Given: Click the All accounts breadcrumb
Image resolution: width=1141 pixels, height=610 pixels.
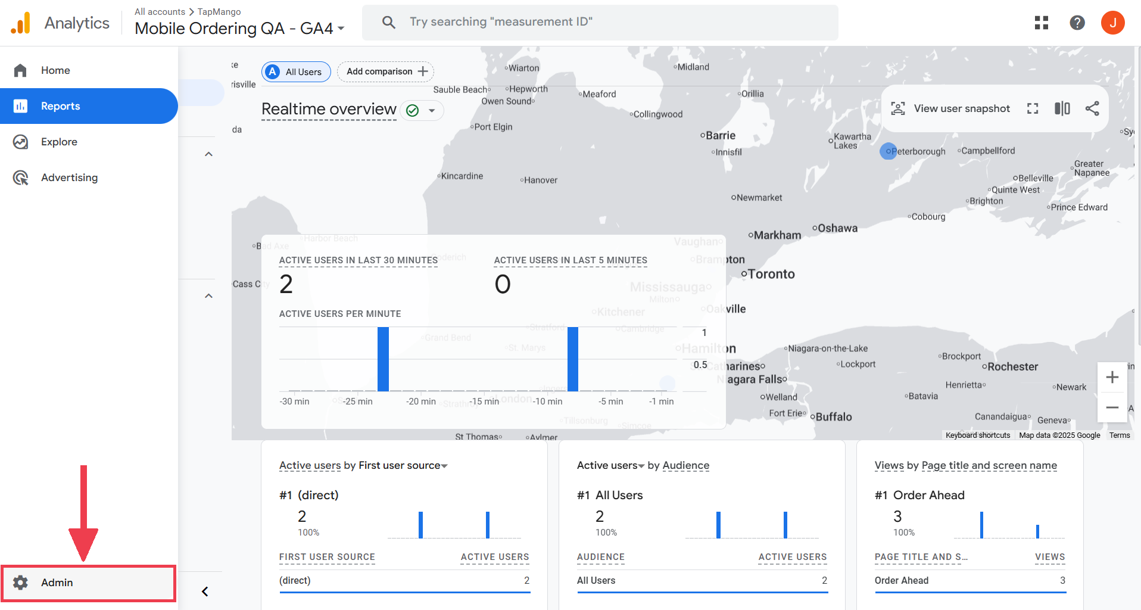Looking at the screenshot, I should (159, 11).
